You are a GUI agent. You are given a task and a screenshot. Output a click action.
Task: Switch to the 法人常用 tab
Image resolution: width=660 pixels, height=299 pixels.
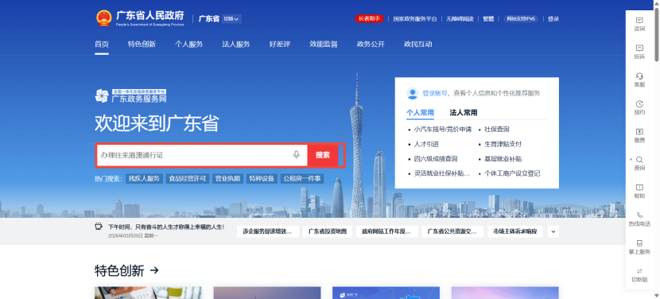(464, 112)
